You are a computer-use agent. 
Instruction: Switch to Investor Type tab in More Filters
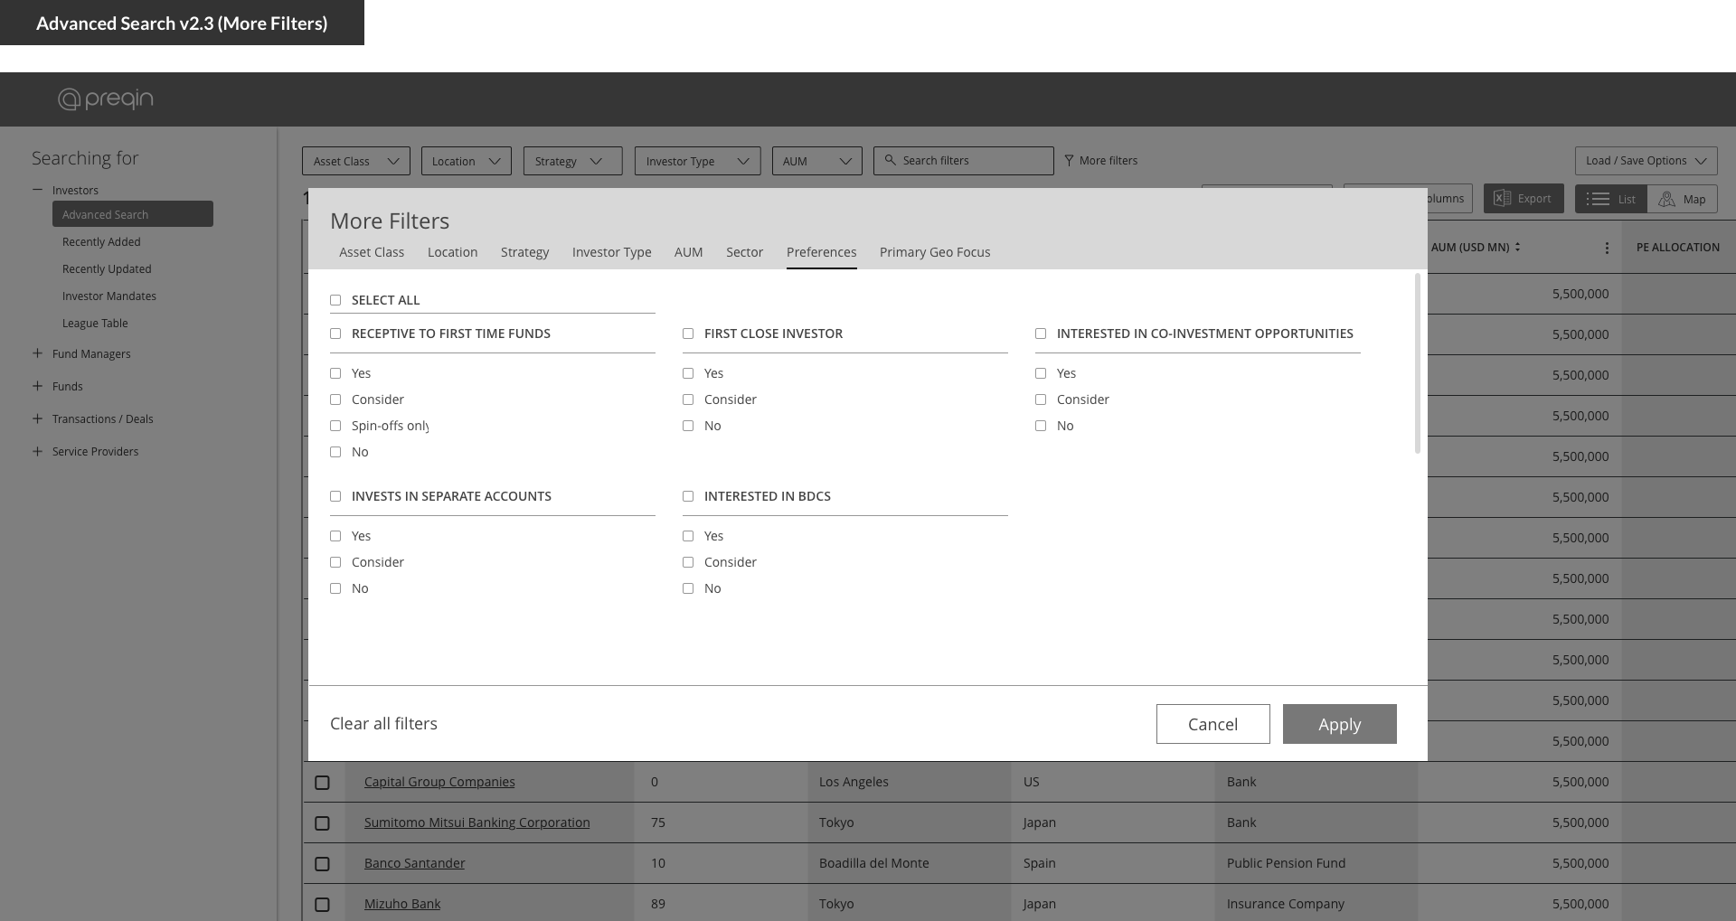coord(611,252)
